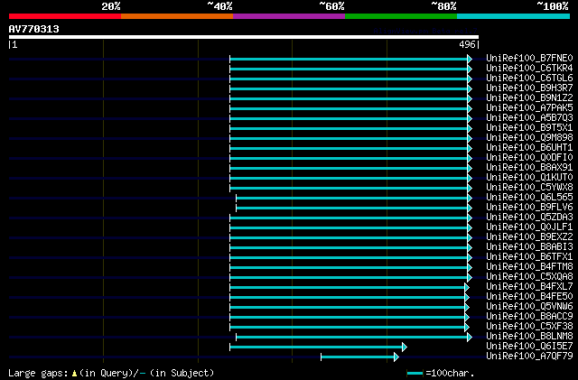Click the UniRef100_C5XF38 entry

pos(529,327)
